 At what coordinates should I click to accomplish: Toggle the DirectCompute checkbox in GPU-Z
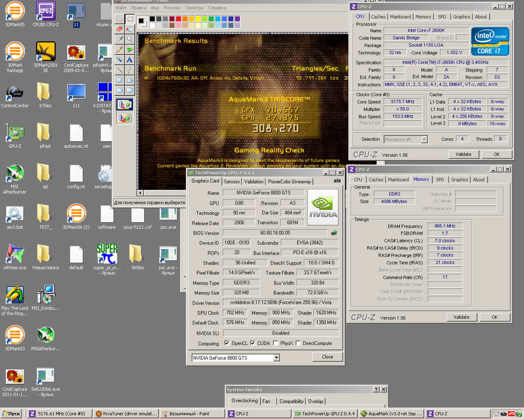click(298, 343)
